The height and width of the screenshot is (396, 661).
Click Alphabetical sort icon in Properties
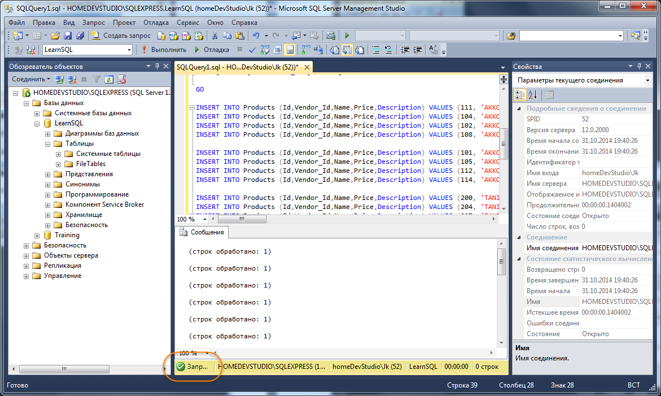point(533,95)
